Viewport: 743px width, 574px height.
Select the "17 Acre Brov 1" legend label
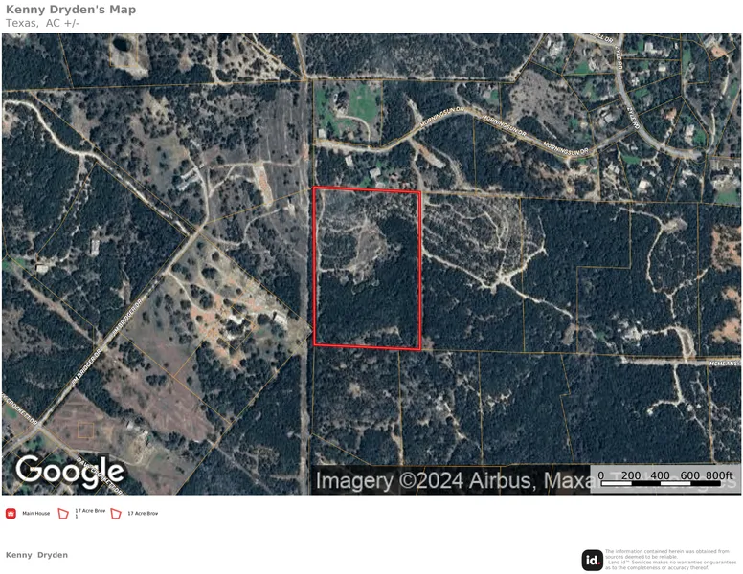[90, 514]
